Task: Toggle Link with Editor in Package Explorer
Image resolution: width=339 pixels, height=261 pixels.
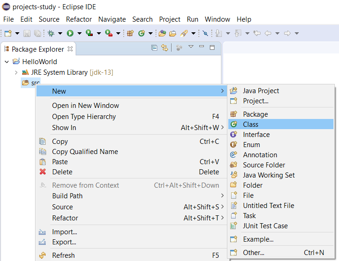Action: (165, 47)
